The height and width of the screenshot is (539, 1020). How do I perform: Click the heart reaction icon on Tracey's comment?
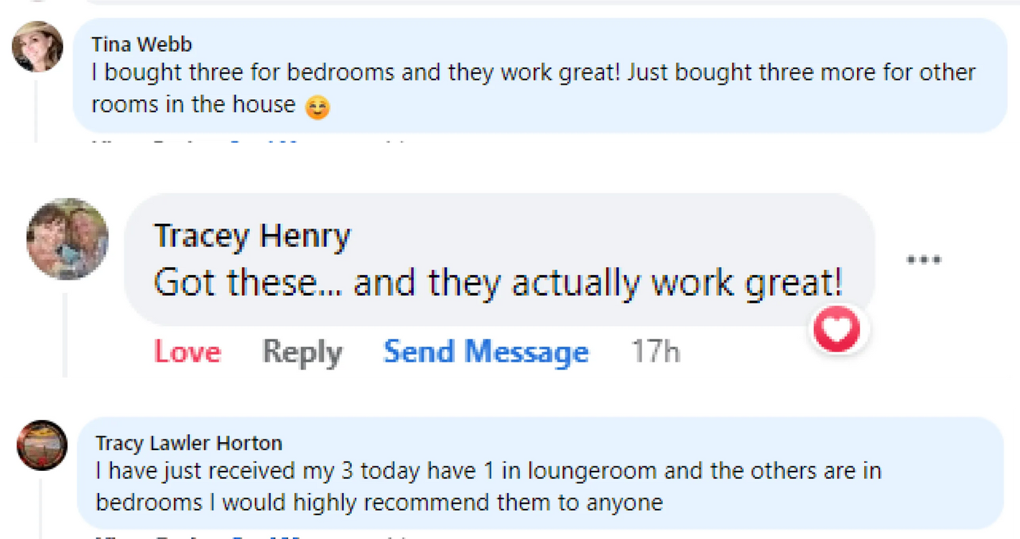pos(839,329)
